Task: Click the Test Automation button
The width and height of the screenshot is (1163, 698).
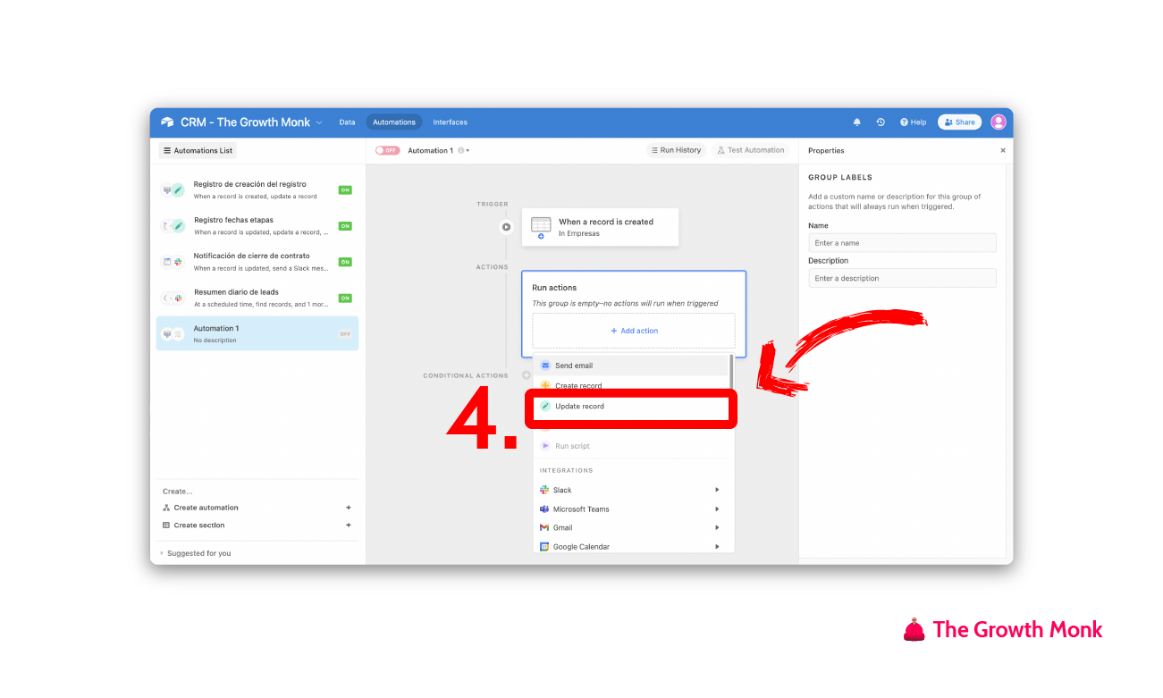Action: point(751,150)
